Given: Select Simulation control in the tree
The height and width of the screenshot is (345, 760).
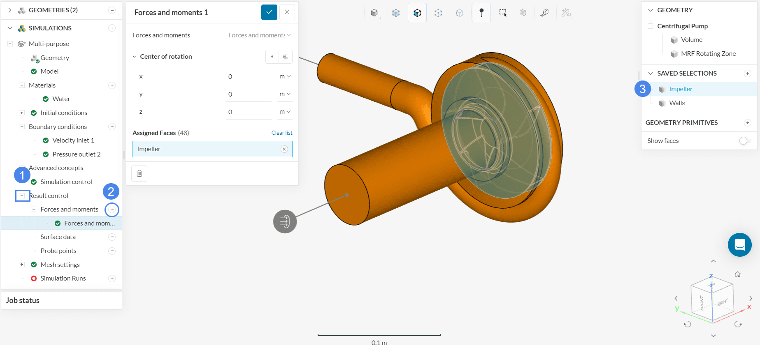Looking at the screenshot, I should click(x=66, y=182).
